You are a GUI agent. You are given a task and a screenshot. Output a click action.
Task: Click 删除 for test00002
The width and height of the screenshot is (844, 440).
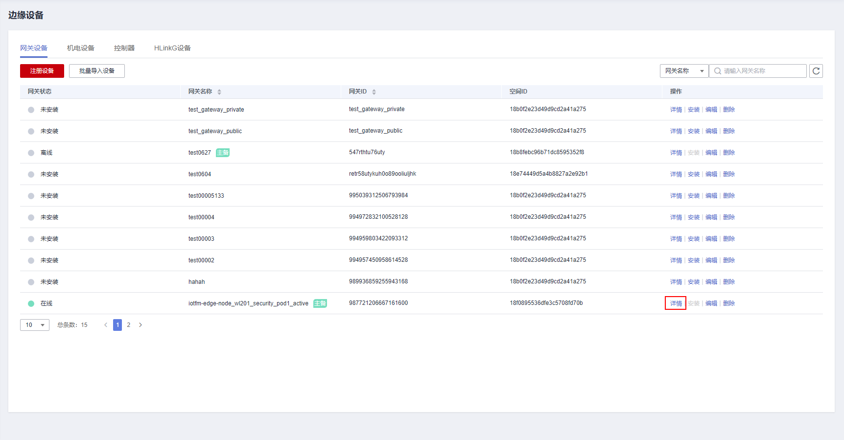point(729,260)
